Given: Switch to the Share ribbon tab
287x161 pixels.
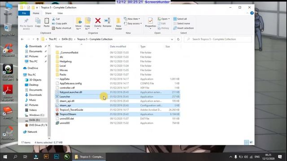Looking at the screenshot, I should 48,13.
